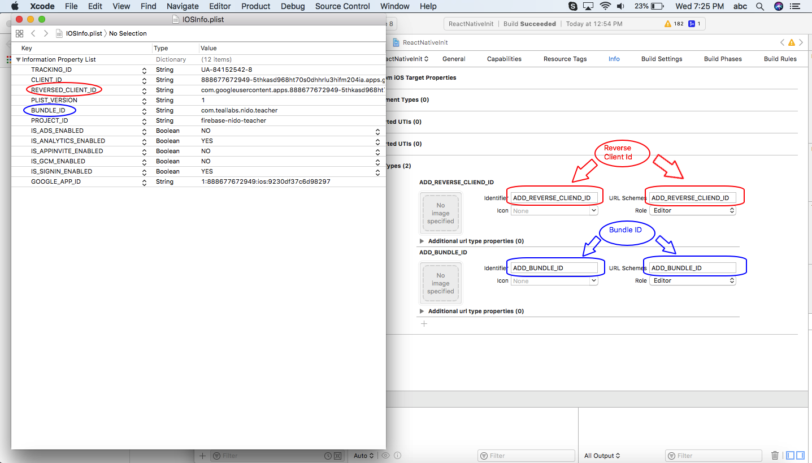812x463 pixels.
Task: Open Role dropdown for ADD_BUNDLE_ID
Action: tap(692, 280)
